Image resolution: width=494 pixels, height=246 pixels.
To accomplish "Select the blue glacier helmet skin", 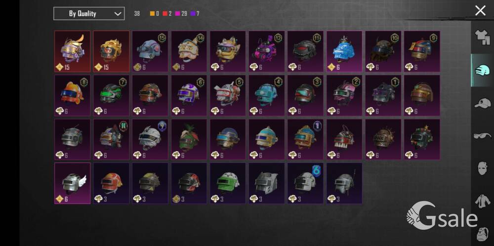I will coord(344,51).
